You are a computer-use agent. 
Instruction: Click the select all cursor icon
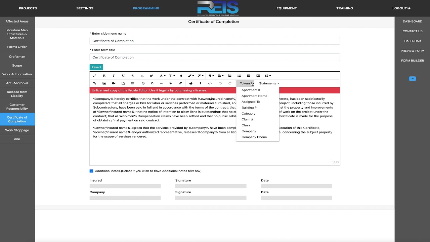[171, 83]
